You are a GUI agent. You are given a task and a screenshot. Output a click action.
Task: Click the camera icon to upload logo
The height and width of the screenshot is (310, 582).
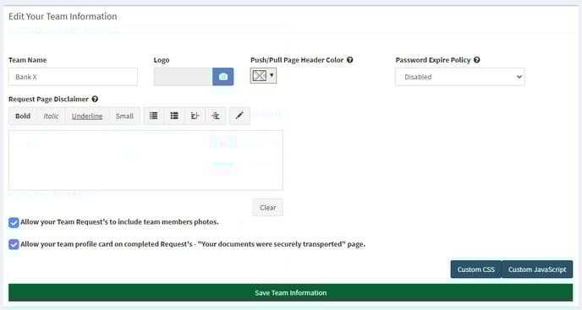pos(223,77)
